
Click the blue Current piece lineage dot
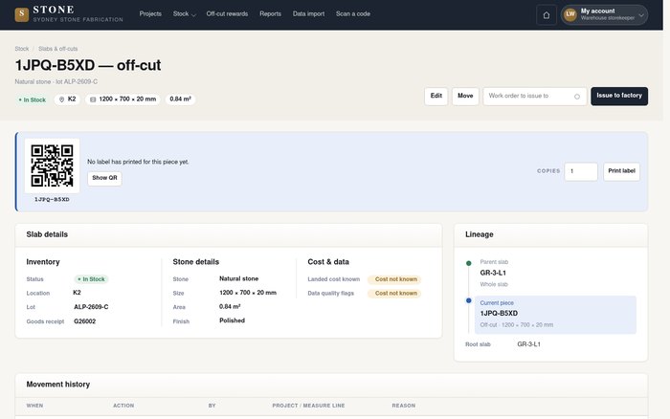[x=469, y=300]
